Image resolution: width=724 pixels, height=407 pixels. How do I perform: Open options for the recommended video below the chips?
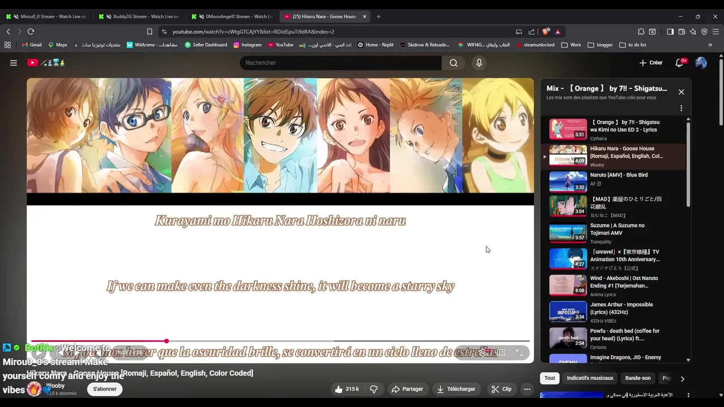[x=688, y=395]
